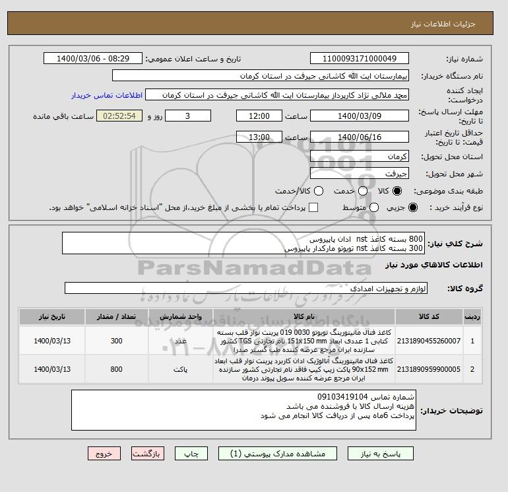Select the خدمت radio button

tap(363, 191)
